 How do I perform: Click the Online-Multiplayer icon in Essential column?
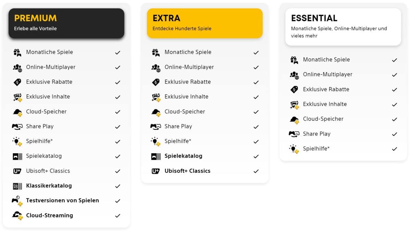[x=294, y=75]
